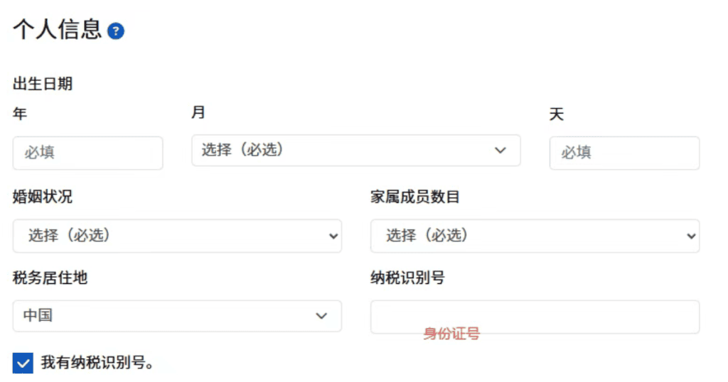728x382 pixels.
Task: Click the chevron arrow in the month dropdown
Action: click(500, 151)
